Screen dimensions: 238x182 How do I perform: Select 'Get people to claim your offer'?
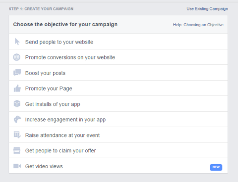tap(118, 150)
